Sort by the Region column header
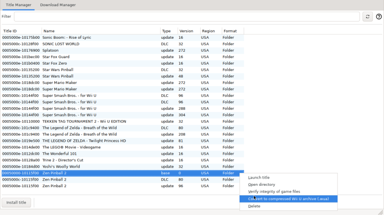The height and width of the screenshot is (215, 384). coord(211,31)
